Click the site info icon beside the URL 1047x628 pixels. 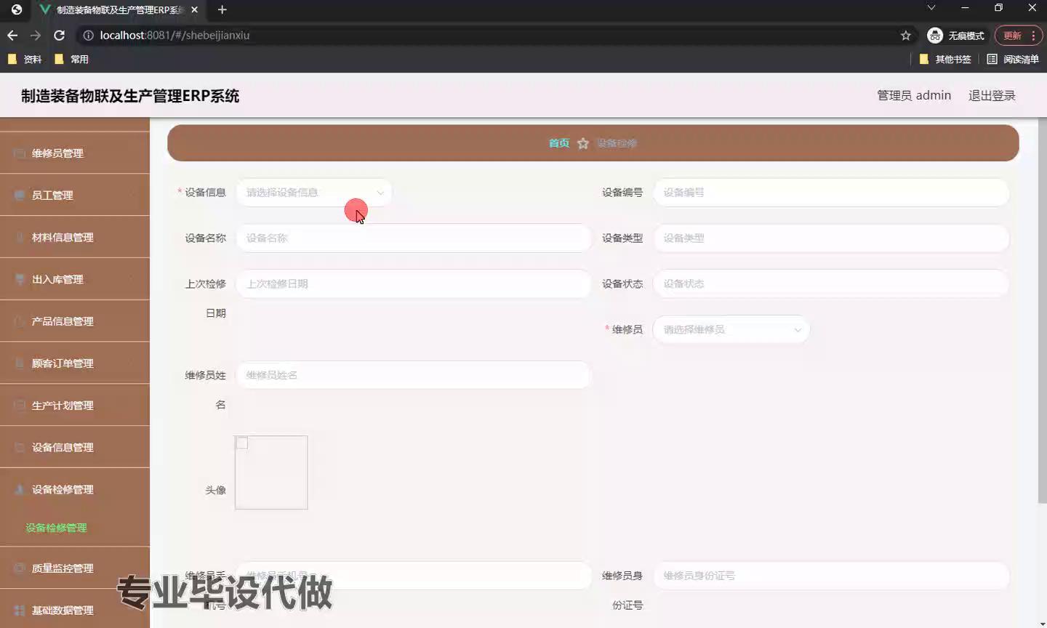point(88,36)
